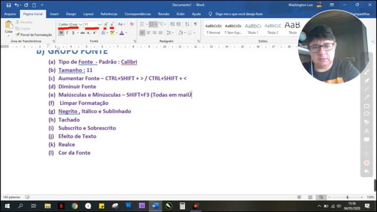Screen dimensions: 377x212
Task: Apply the Título 1 style
Action: (253, 28)
